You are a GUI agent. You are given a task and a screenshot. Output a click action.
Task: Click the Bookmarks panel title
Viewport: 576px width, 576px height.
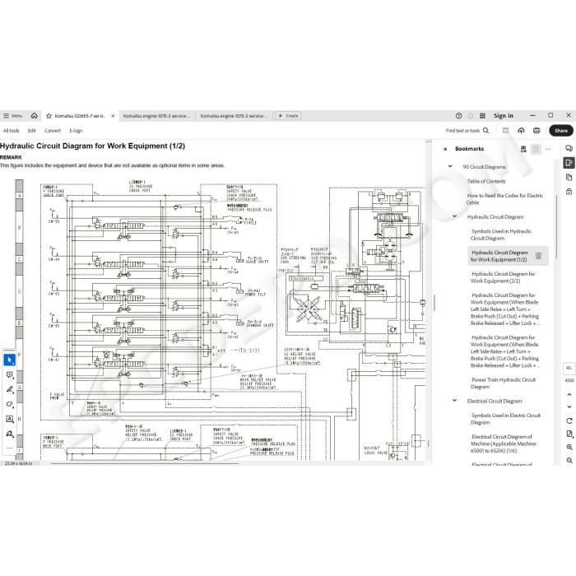click(x=469, y=149)
